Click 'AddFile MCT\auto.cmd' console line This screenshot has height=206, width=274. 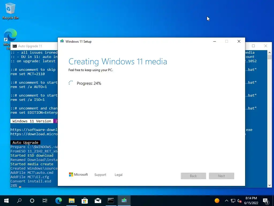[x=32, y=172]
